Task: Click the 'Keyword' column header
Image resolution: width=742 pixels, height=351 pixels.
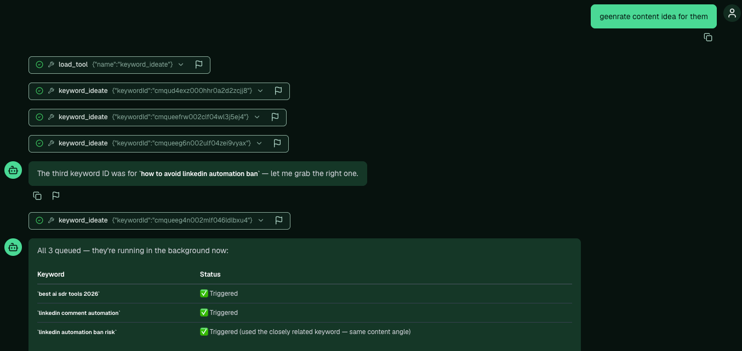Action: [51, 274]
